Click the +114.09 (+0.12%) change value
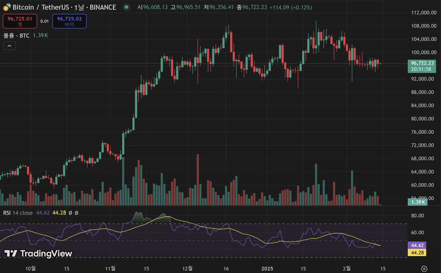 click(x=291, y=7)
